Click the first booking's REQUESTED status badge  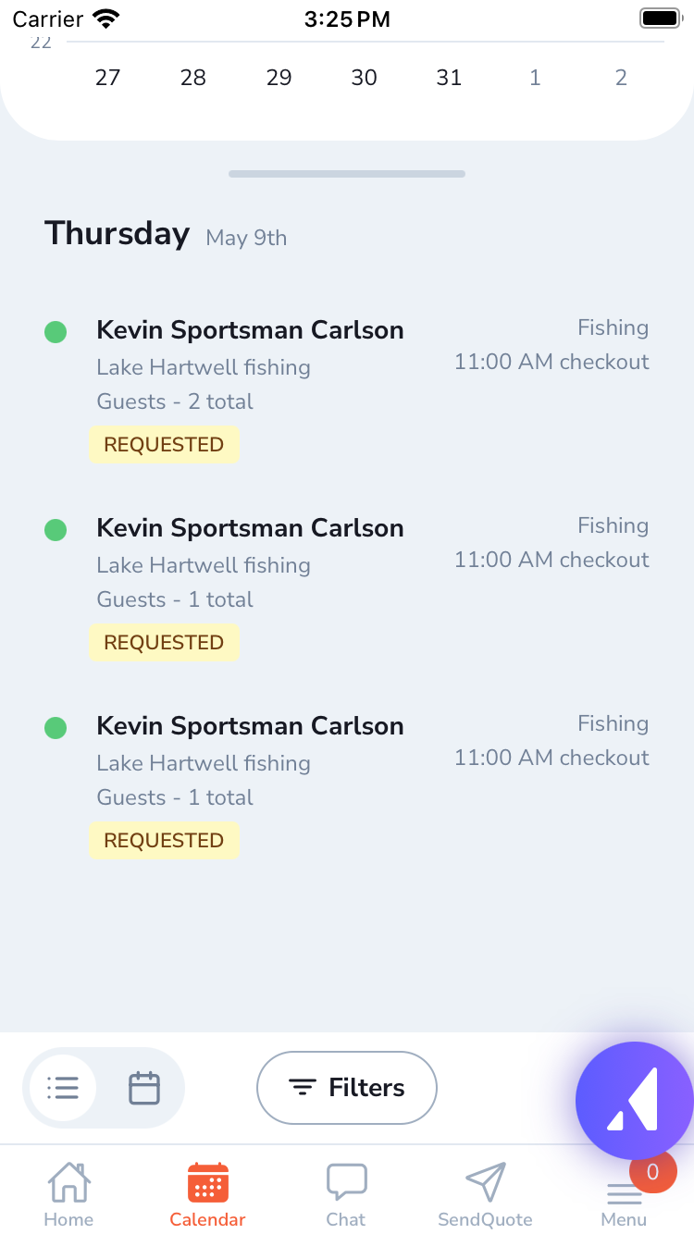point(164,445)
